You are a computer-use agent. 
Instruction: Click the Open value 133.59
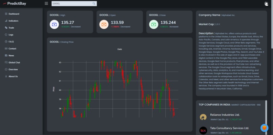point(117,22)
